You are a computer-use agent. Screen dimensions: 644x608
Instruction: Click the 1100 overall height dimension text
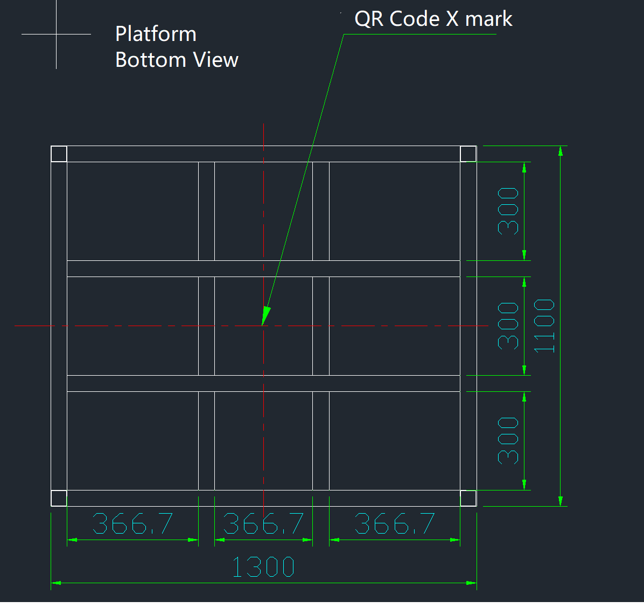(x=544, y=326)
